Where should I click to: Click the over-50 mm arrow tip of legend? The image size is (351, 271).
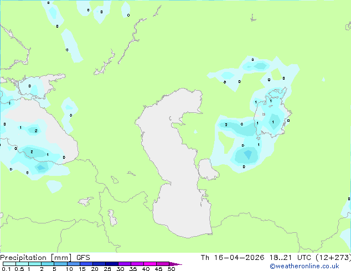coord(175,264)
